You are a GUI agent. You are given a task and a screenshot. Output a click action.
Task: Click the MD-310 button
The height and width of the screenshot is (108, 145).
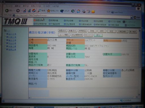88,35
